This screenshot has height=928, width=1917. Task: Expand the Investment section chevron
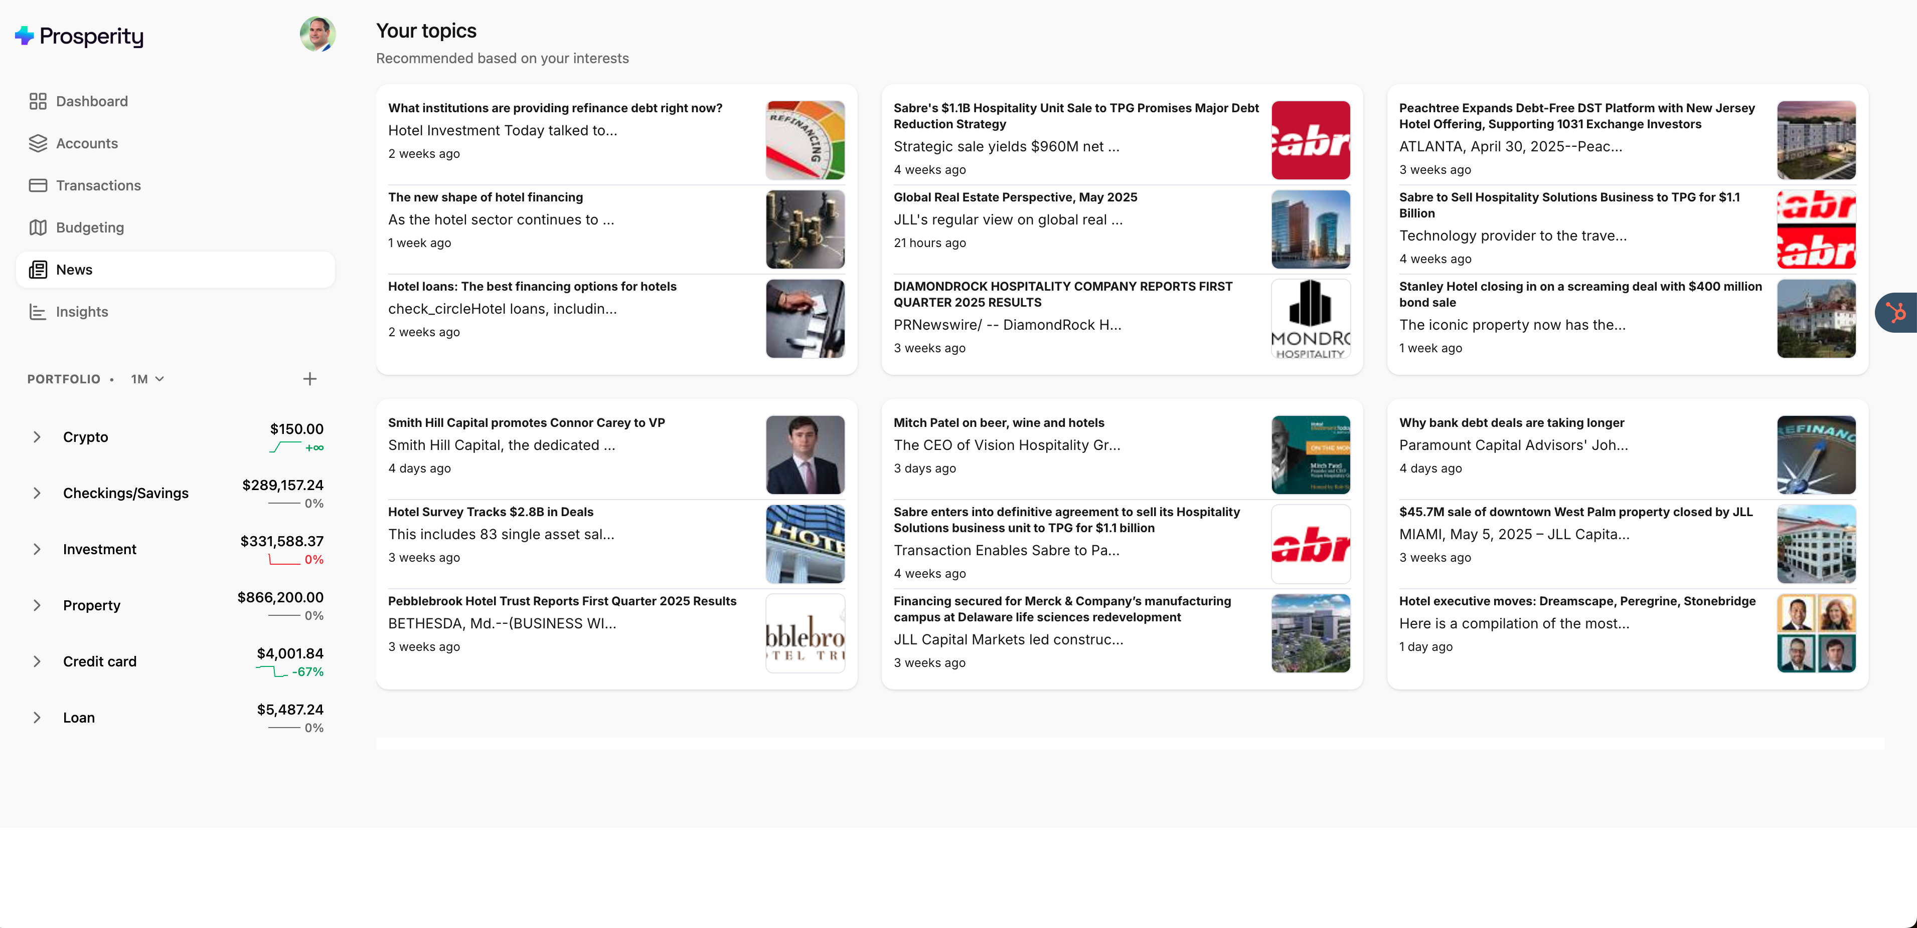pos(37,550)
